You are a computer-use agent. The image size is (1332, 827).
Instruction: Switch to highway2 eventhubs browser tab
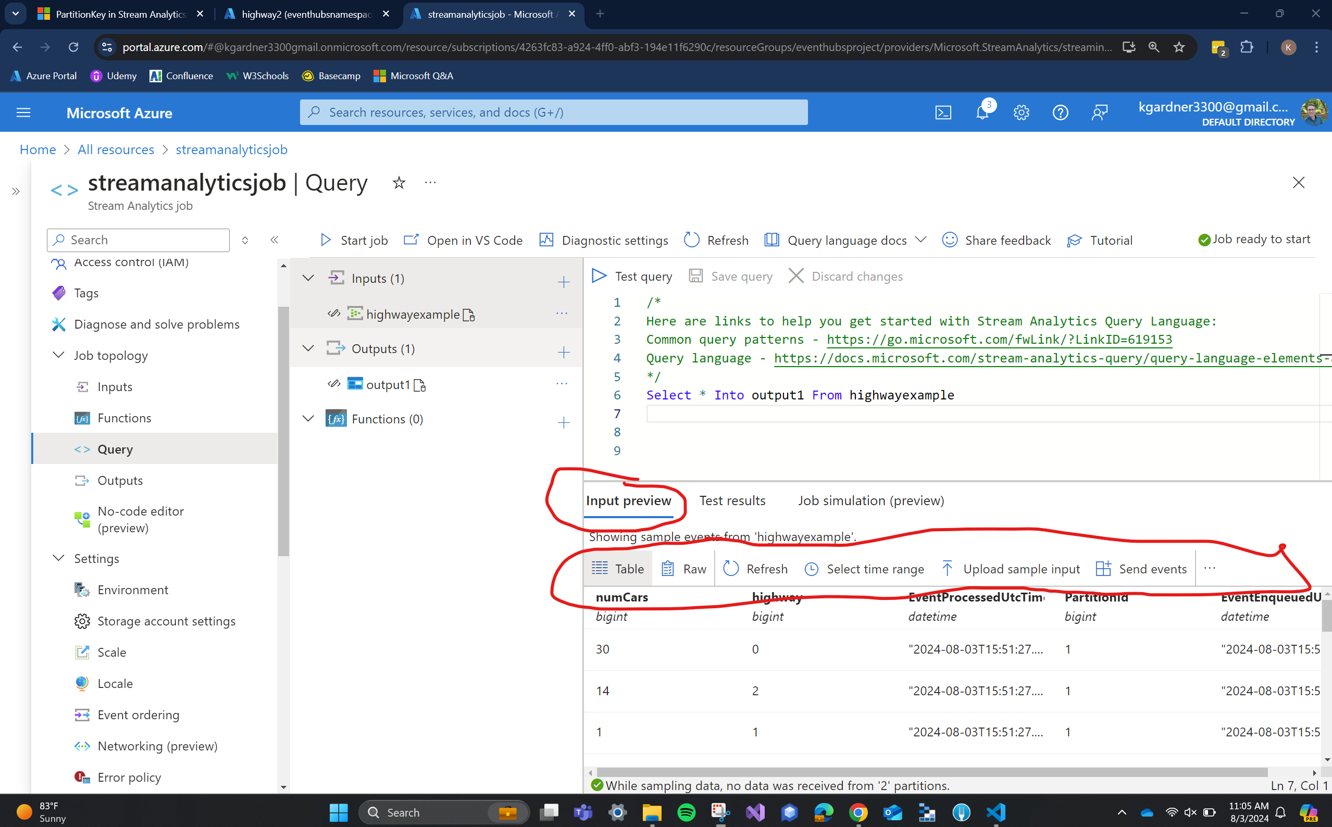pyautogui.click(x=306, y=14)
